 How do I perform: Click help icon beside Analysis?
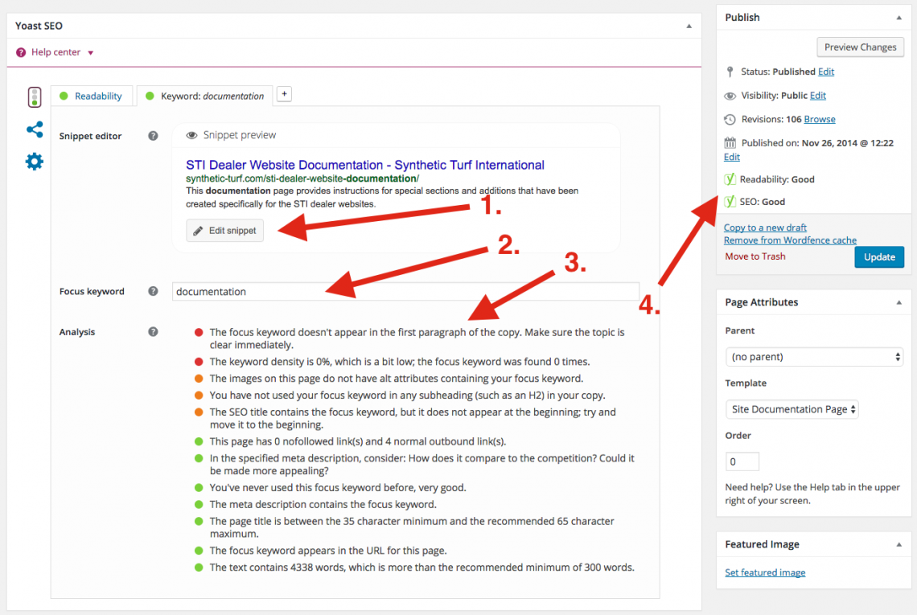(x=153, y=331)
